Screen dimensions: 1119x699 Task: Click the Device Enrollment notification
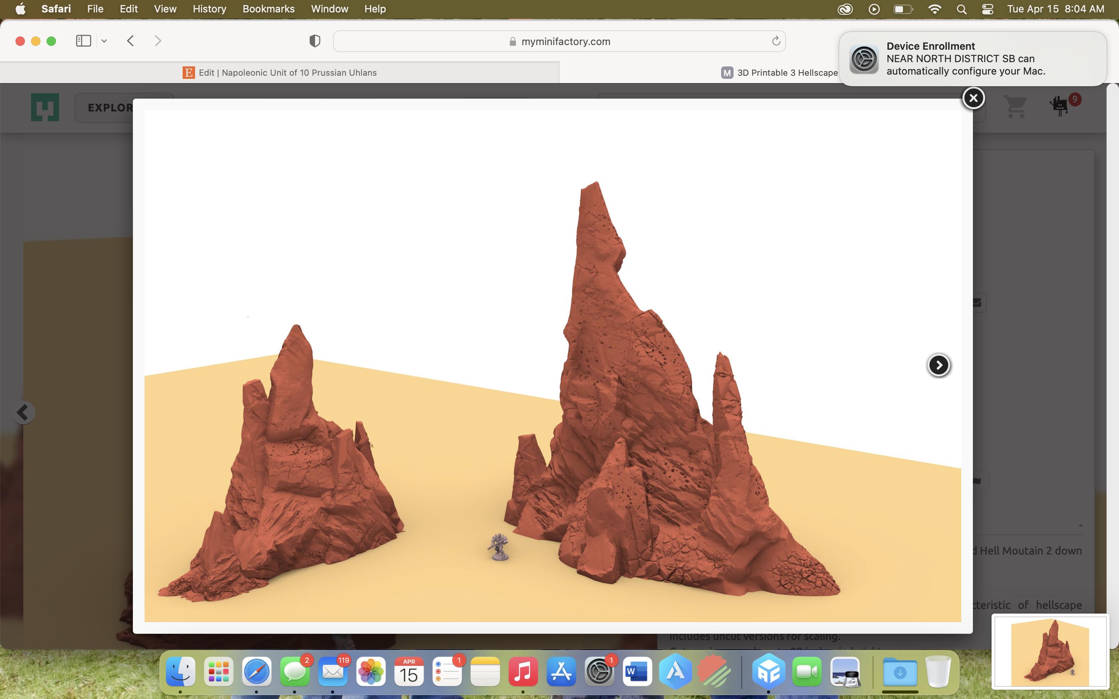pyautogui.click(x=973, y=59)
